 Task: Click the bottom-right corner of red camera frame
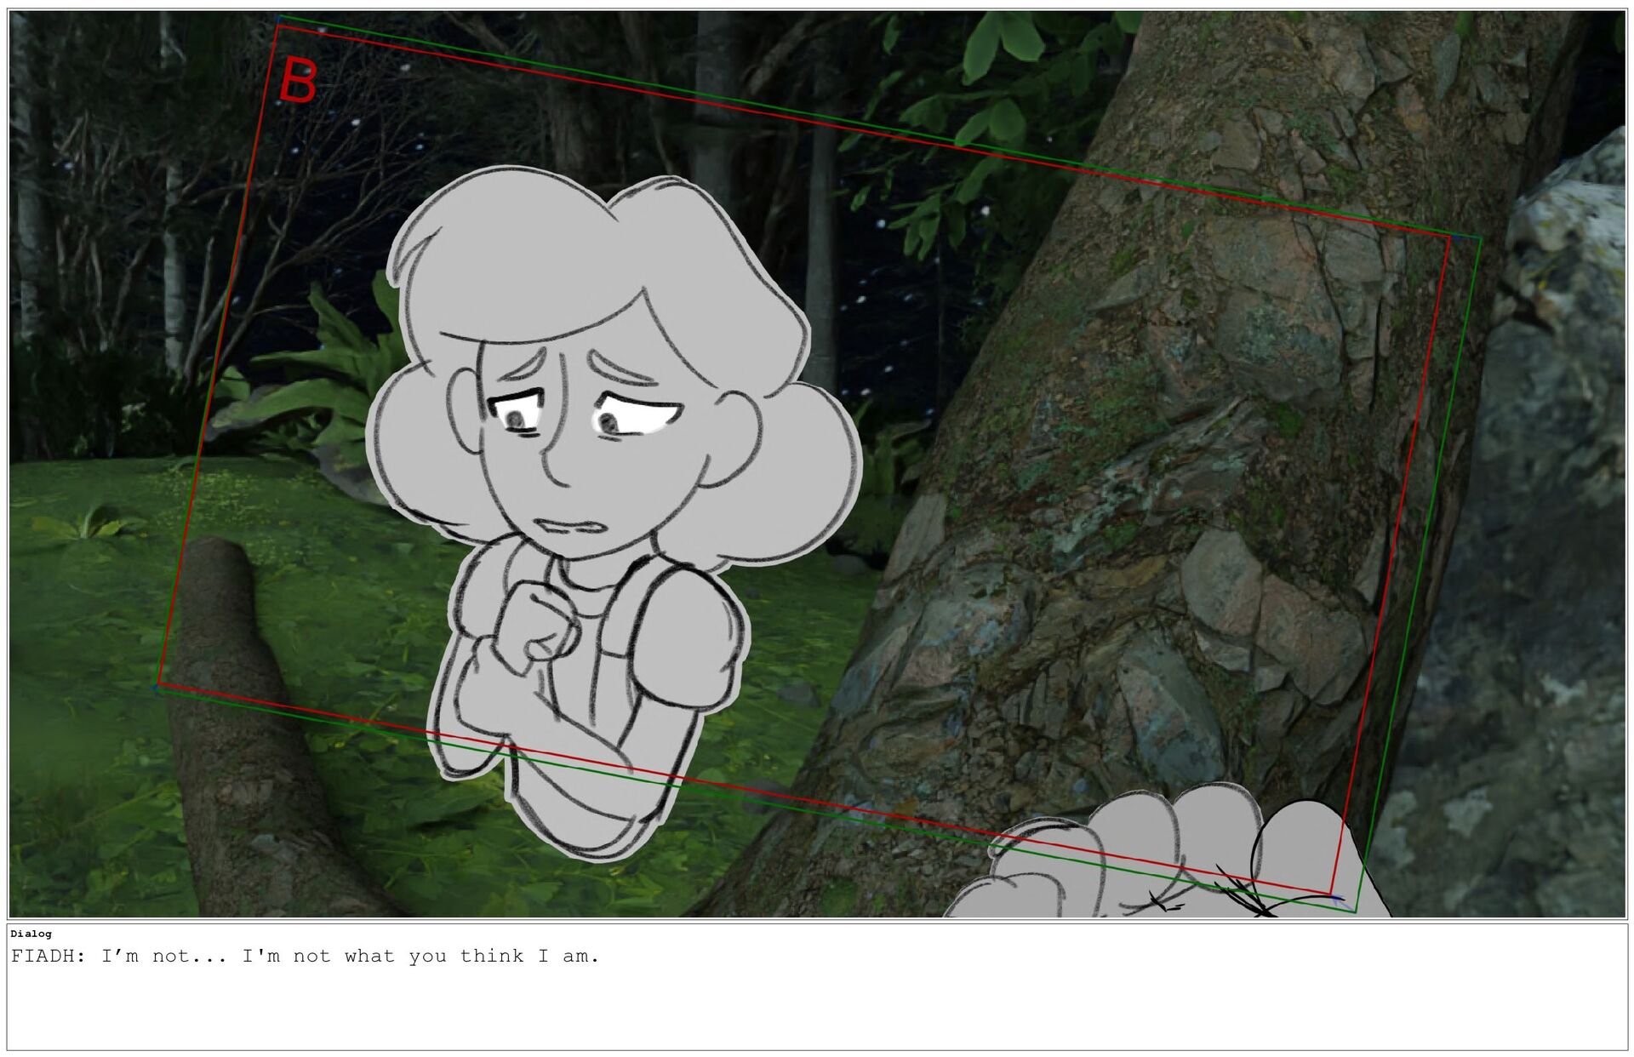pyautogui.click(x=1330, y=894)
